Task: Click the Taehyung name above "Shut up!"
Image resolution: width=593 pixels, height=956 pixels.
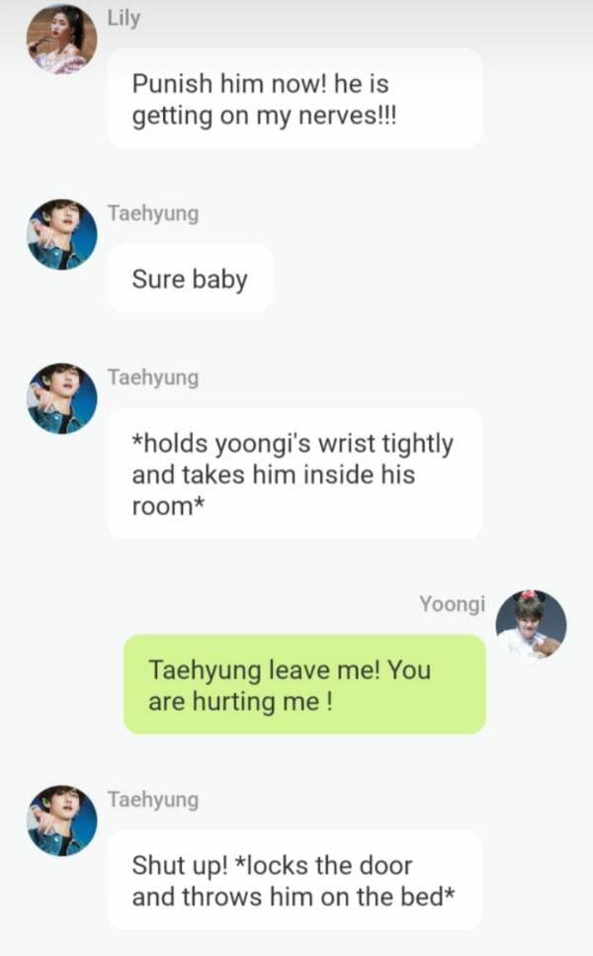Action: pyautogui.click(x=153, y=800)
